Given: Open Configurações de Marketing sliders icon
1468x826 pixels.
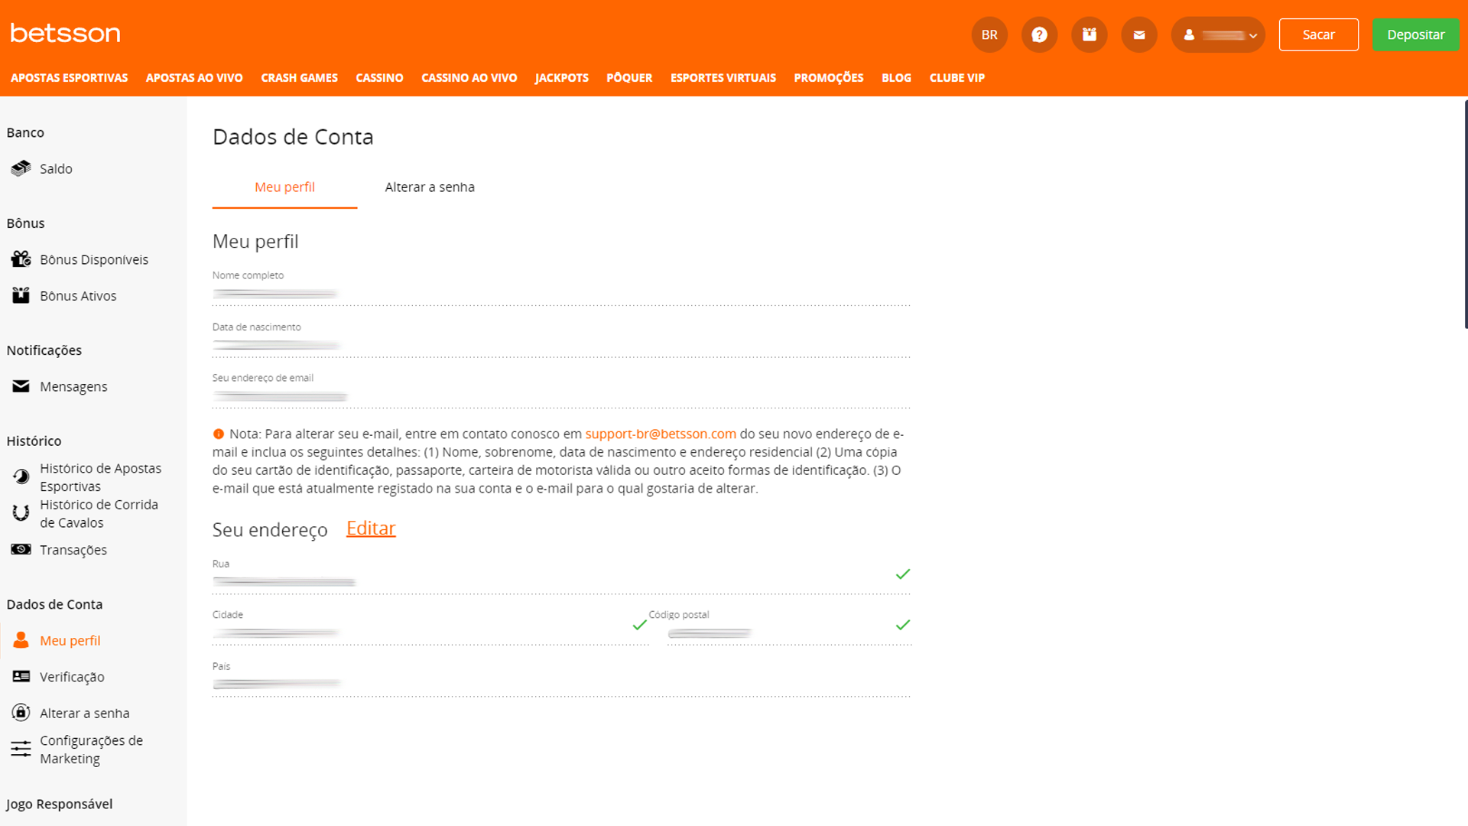Looking at the screenshot, I should pos(21,749).
